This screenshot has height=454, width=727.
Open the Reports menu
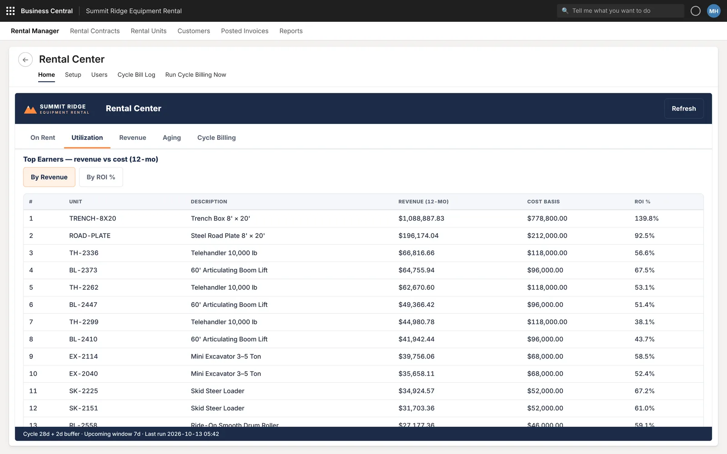pyautogui.click(x=291, y=31)
